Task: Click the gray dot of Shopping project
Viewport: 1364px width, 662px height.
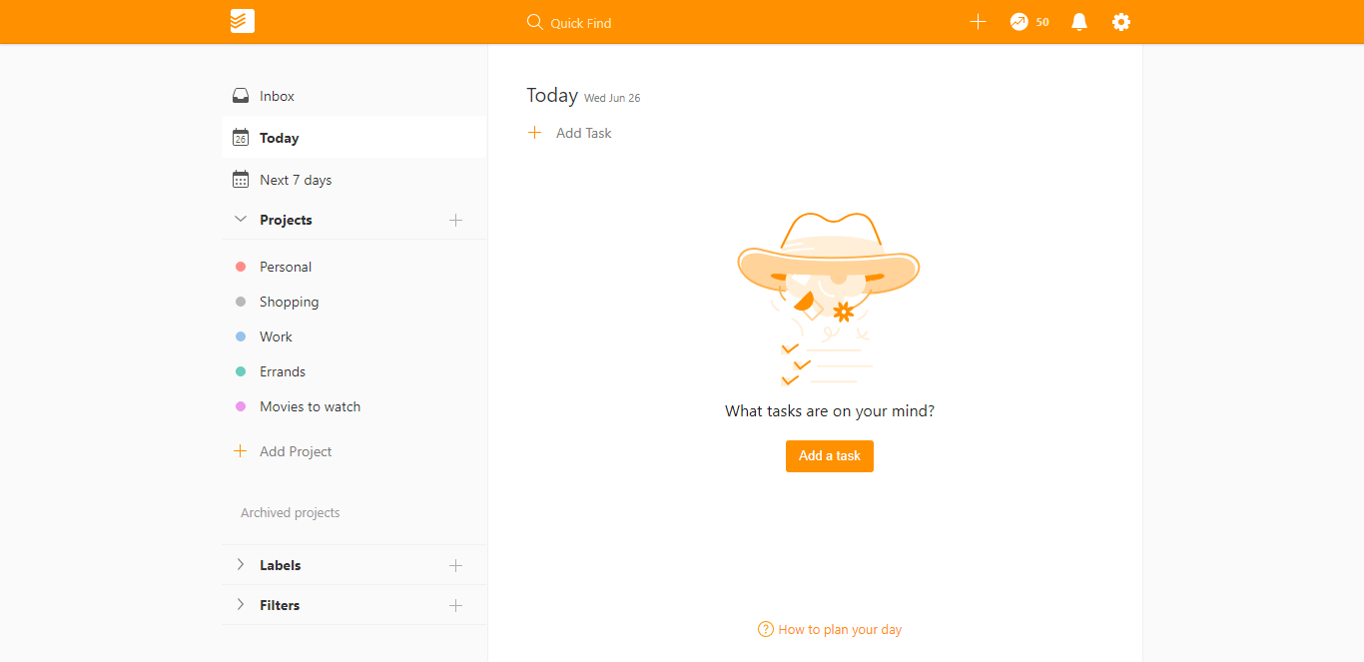Action: point(241,302)
